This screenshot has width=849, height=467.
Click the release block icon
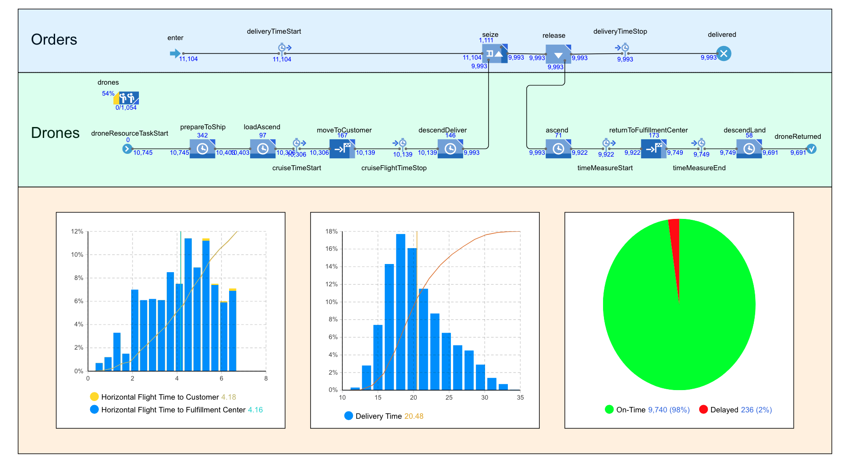click(558, 54)
